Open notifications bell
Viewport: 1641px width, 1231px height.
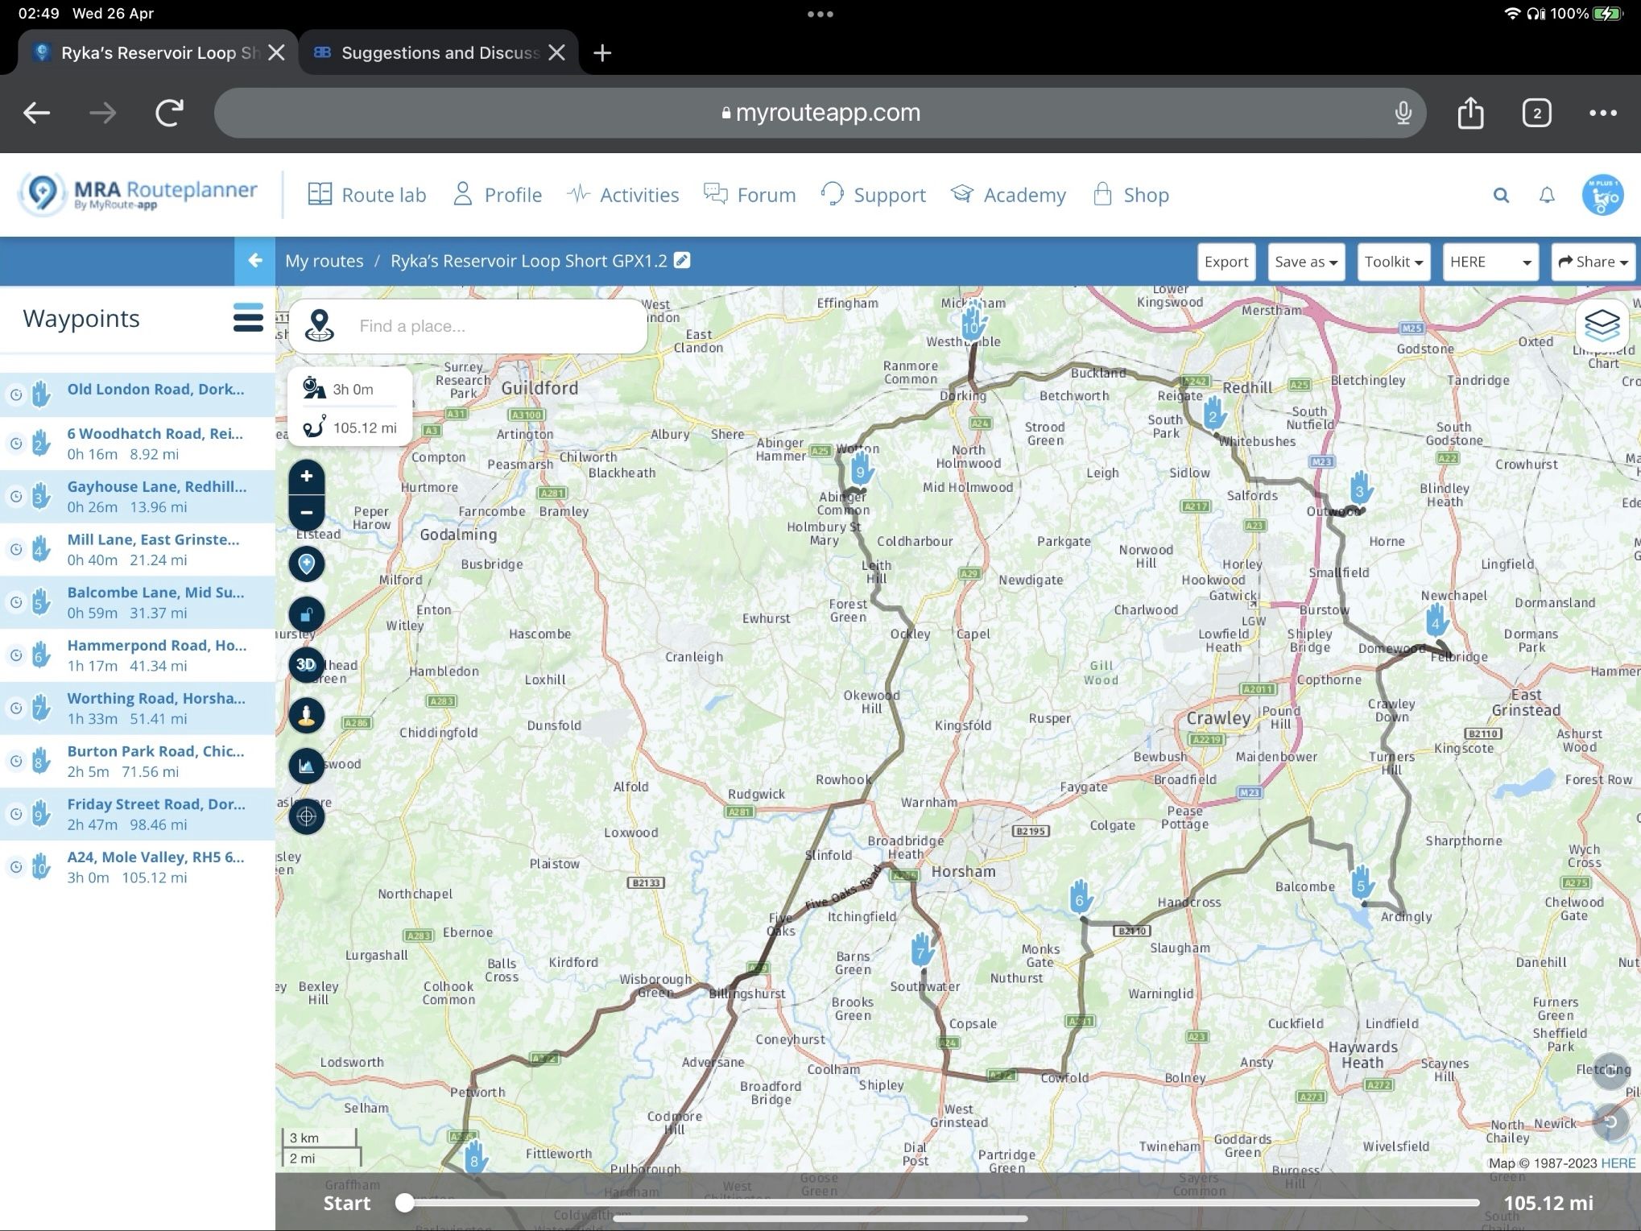click(1547, 195)
